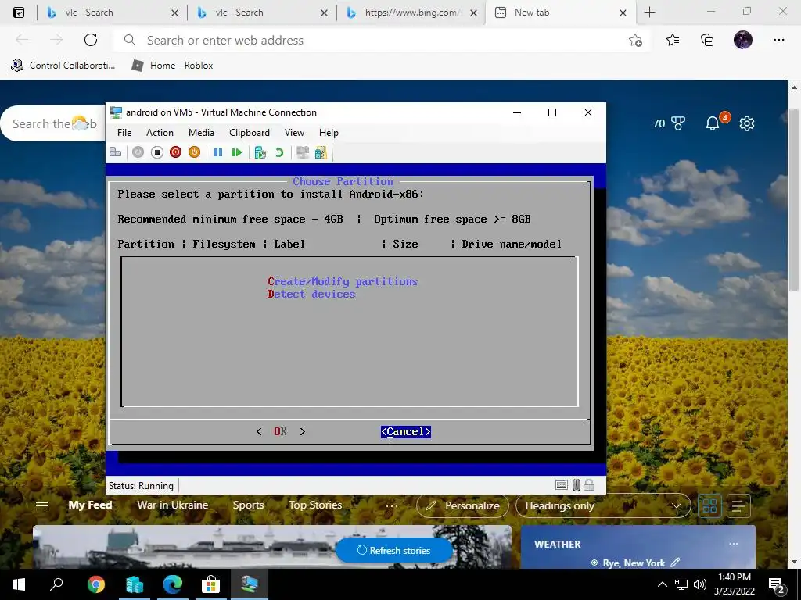
Task: Switch to list layout view
Action: click(x=738, y=505)
